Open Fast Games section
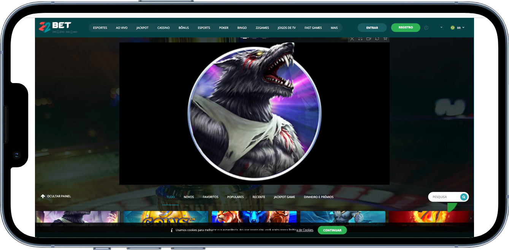Screen dimensions: 509x250 [313, 28]
